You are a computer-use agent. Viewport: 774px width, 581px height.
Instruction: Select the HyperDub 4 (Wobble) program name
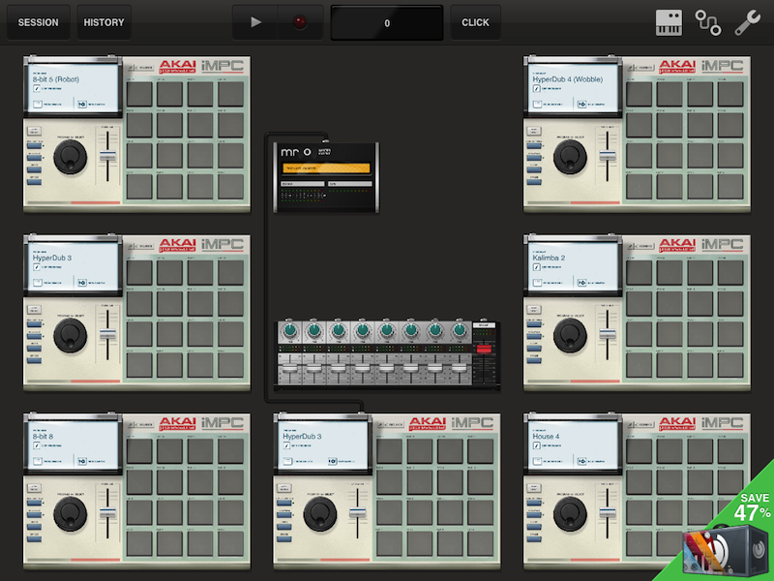click(x=568, y=79)
